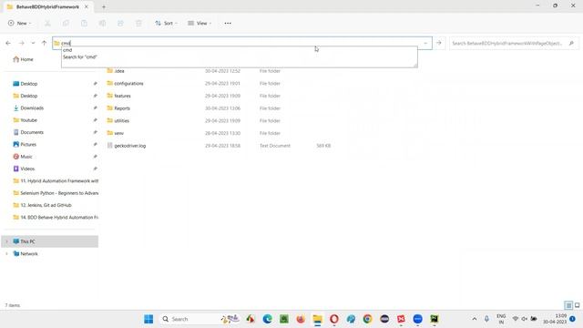583x328 pixels.
Task: Show hidden system tray icons
Action: tap(475, 319)
